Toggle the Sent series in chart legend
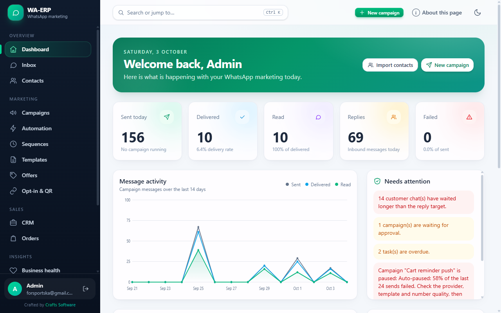This screenshot has width=501, height=313. 293,185
